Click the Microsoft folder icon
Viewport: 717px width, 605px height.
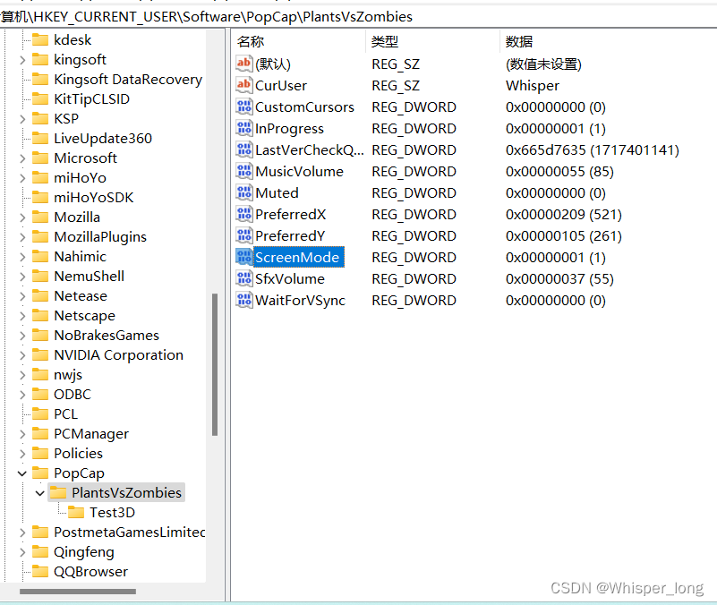click(40, 158)
